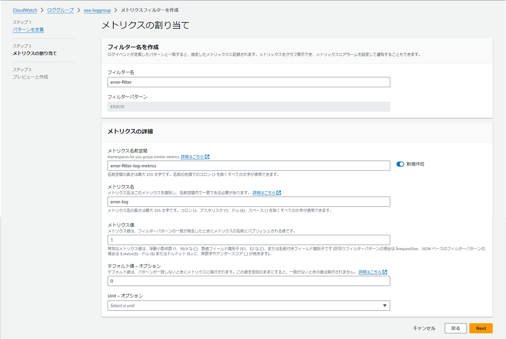
Task: Open the CloudWatch breadcrumb link
Action: (x=25, y=10)
